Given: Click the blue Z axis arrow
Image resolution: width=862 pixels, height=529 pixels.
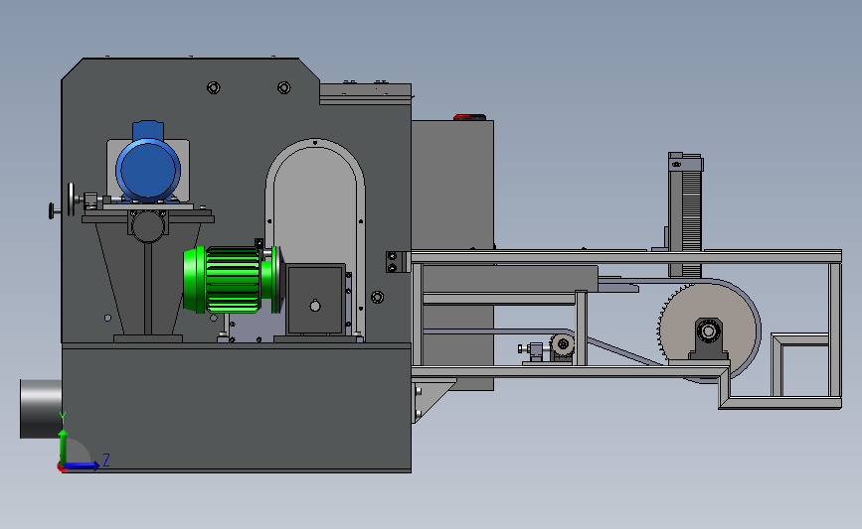Looking at the screenshot, I should click(81, 466).
